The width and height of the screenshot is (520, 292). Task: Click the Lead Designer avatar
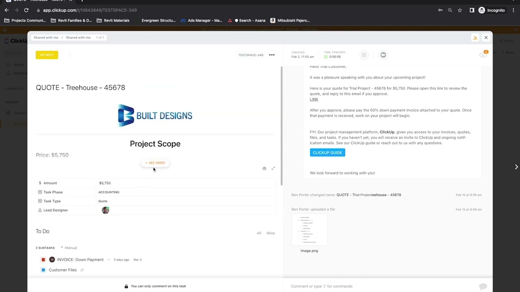[105, 210]
